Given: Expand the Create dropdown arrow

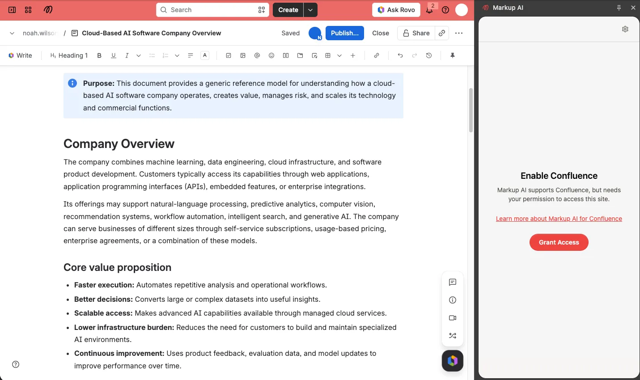Looking at the screenshot, I should (310, 10).
